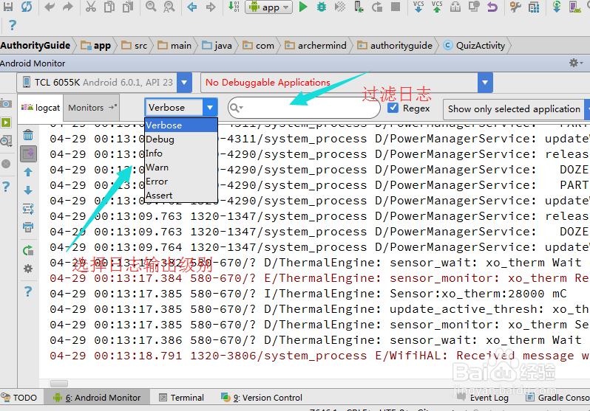
Task: Click the I/ThermalEngine Sensor:xo_therm:28000 log line
Action: pyautogui.click(x=308, y=294)
